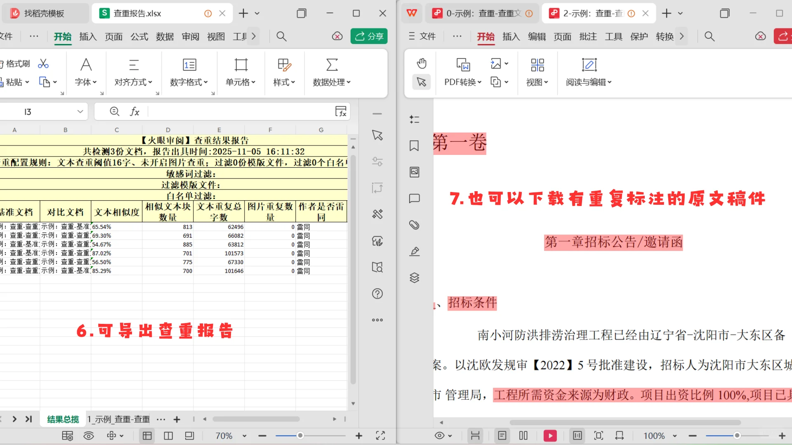Image resolution: width=792 pixels, height=445 pixels.
Task: Click the search magnifier in spreadsheet toolbar
Action: pyautogui.click(x=281, y=36)
